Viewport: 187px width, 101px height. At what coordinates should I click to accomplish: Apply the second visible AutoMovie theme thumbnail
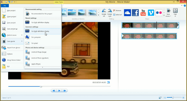point(72,12)
